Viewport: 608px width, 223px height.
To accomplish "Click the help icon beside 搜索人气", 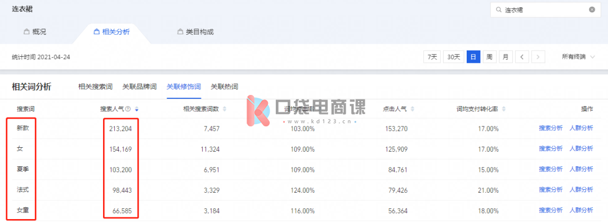I will 128,109.
